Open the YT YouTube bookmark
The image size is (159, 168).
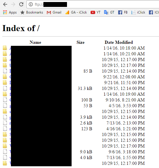[95, 12]
